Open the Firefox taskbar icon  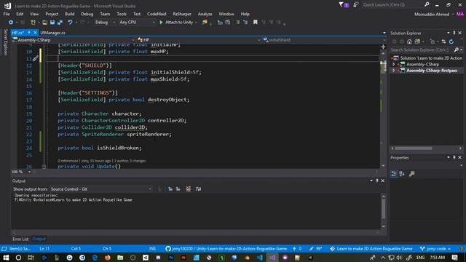tap(108, 258)
